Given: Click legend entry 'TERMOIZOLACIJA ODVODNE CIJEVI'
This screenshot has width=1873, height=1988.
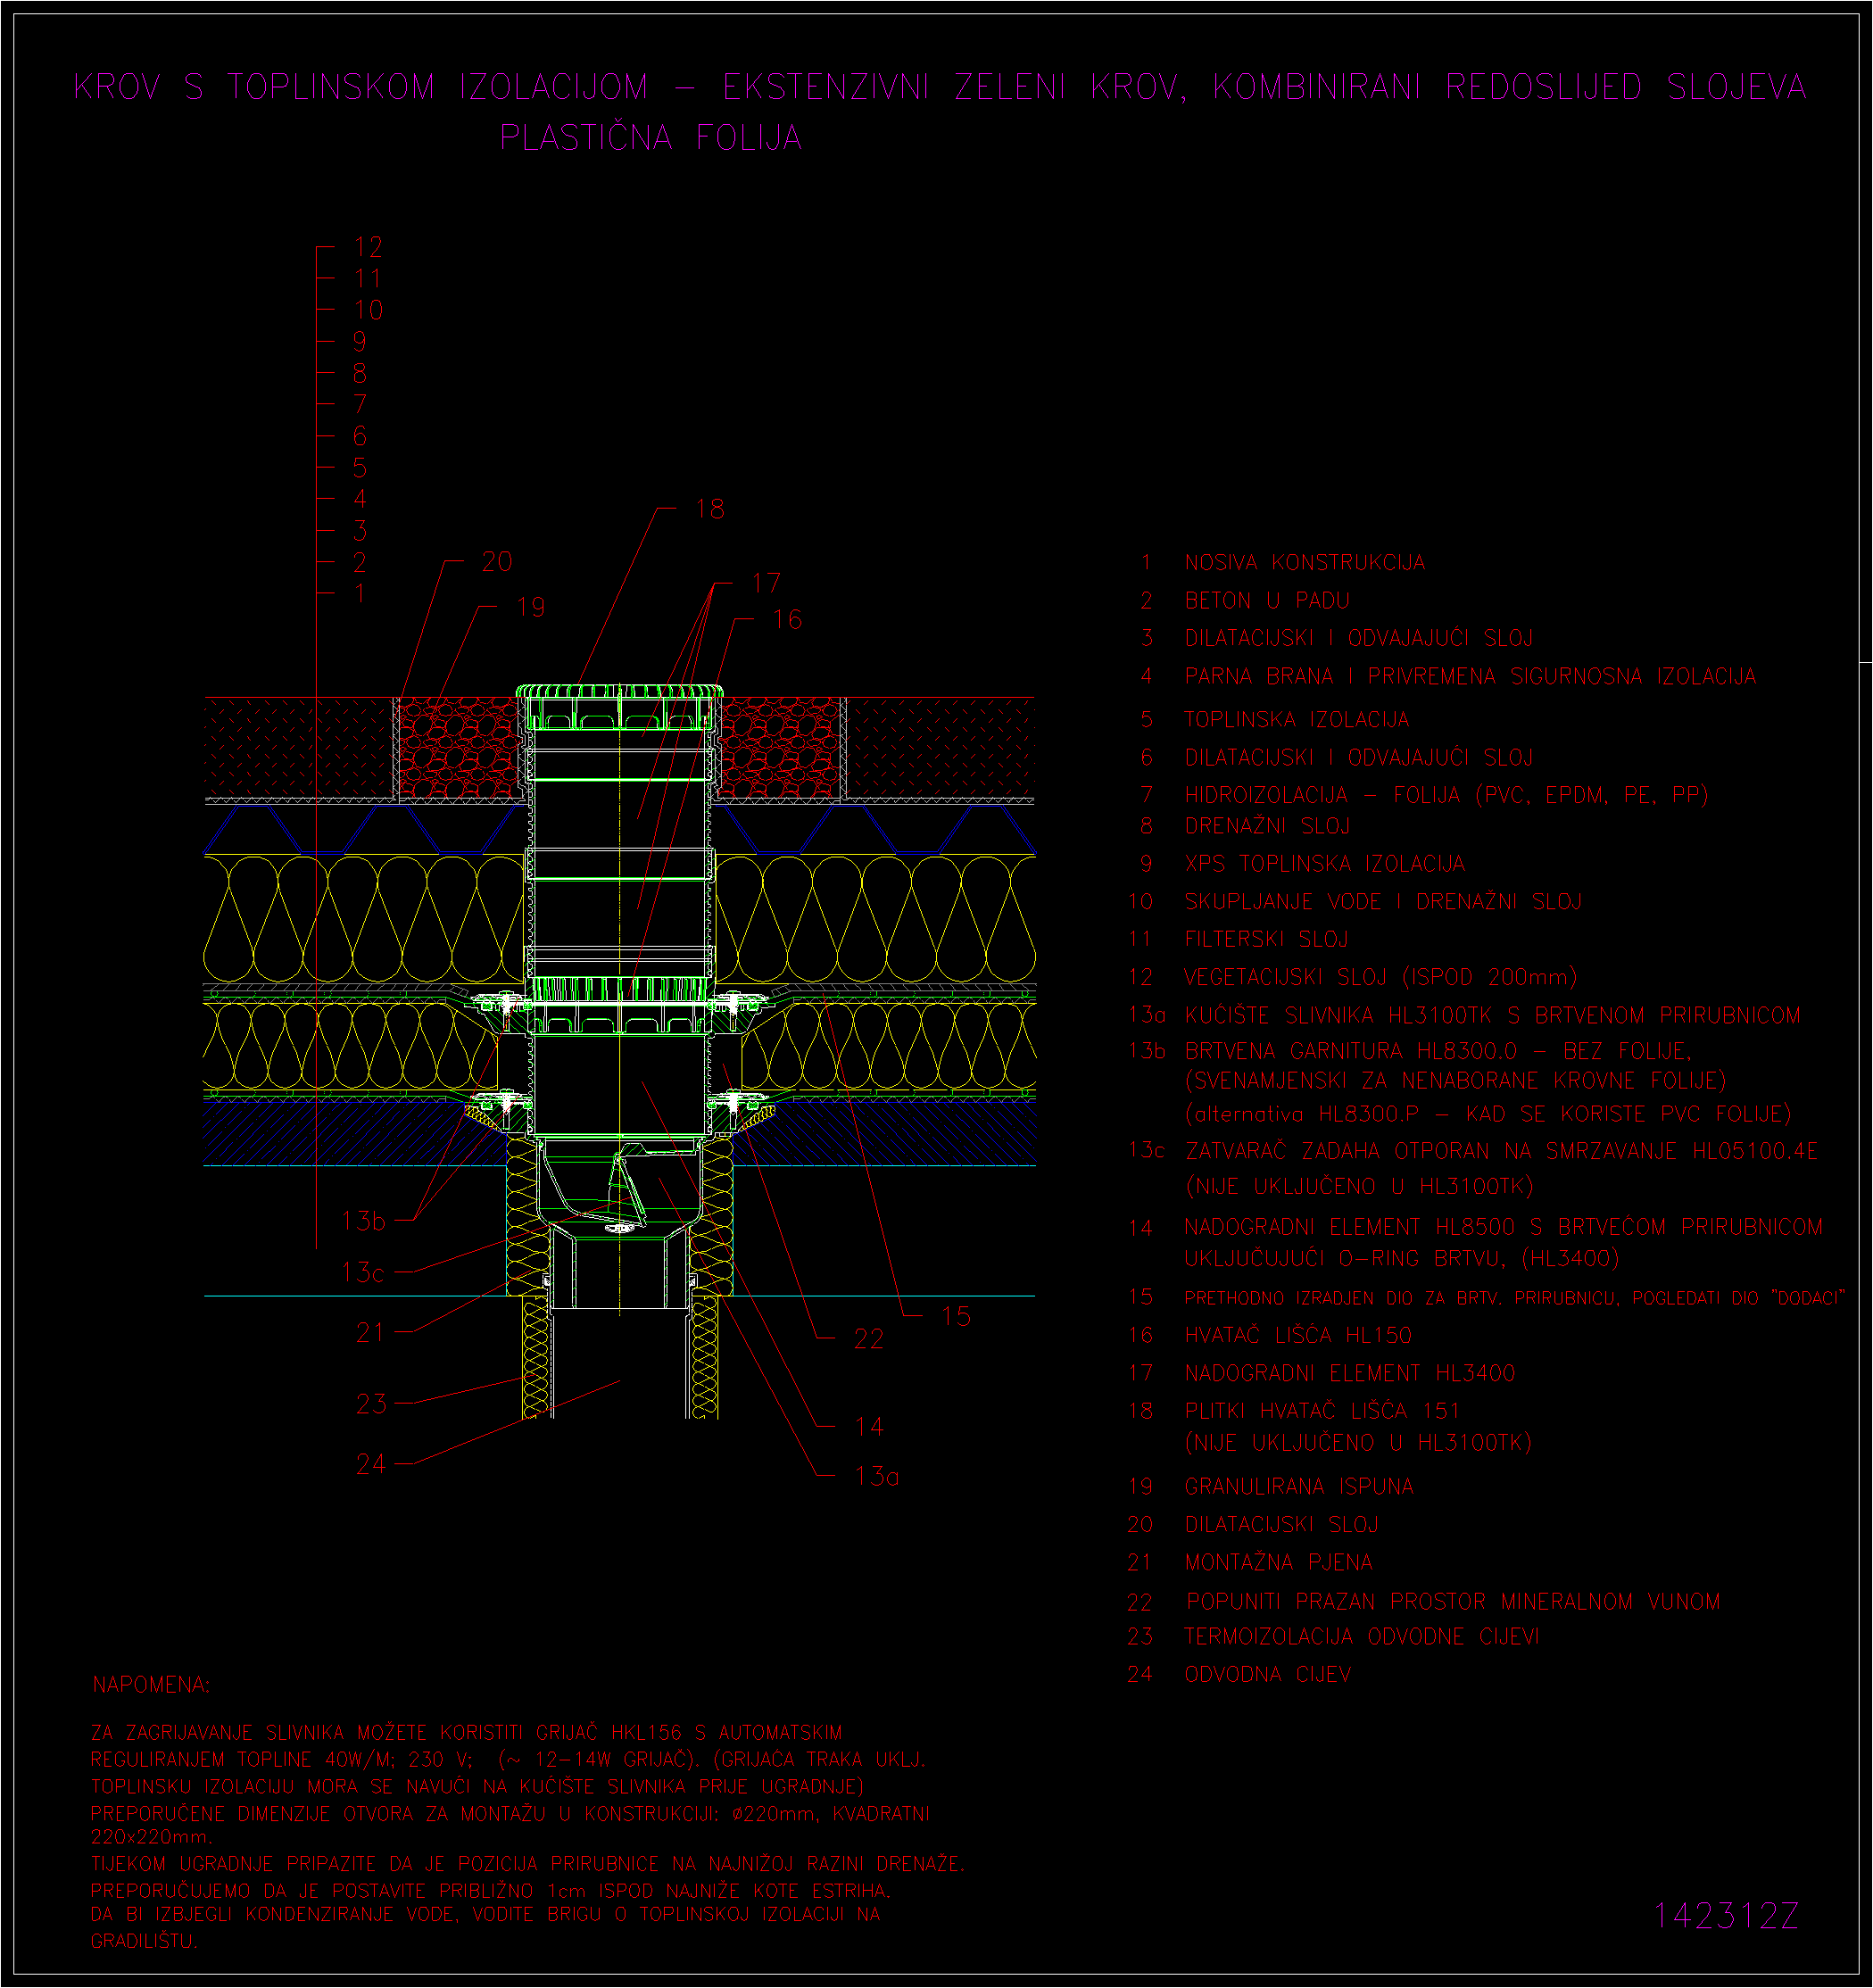Looking at the screenshot, I should coord(1362,1637).
